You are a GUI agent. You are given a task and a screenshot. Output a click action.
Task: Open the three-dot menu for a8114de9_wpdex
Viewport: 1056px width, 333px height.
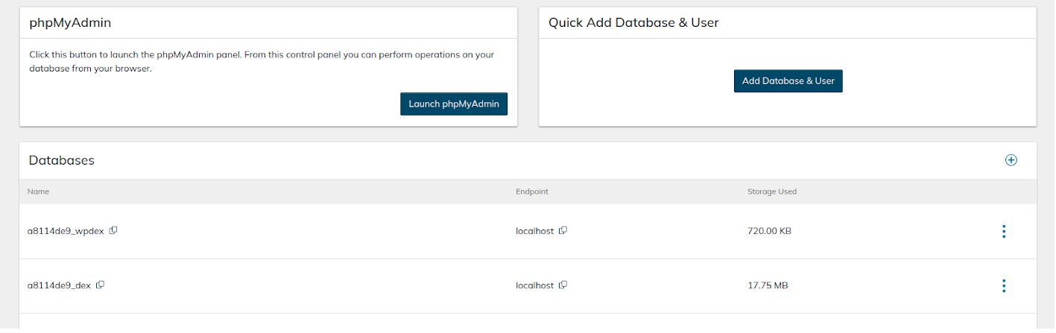(x=1004, y=232)
